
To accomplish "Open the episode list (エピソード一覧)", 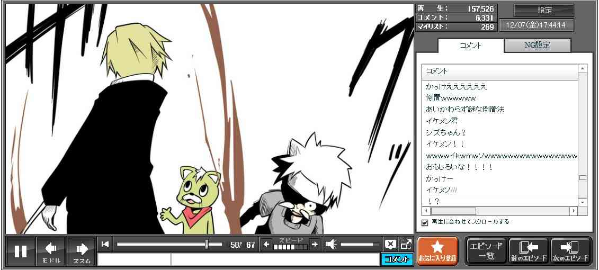I will coord(486,250).
